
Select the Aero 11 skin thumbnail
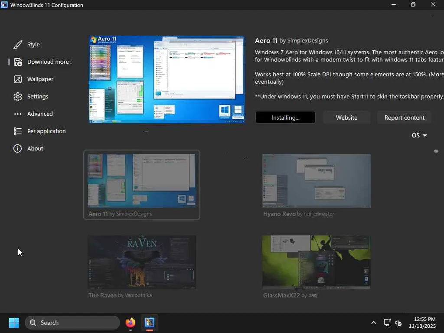coord(142,181)
